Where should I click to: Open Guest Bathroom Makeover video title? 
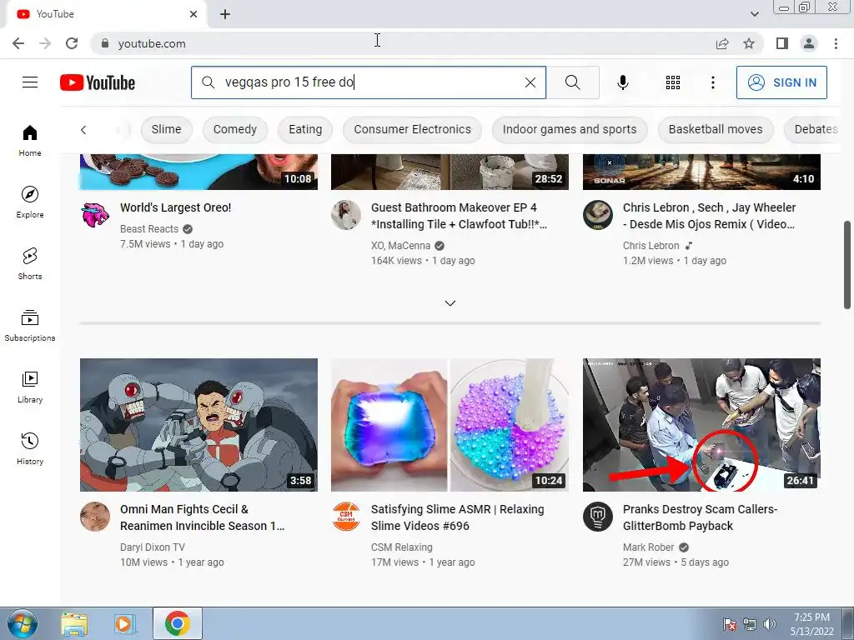click(459, 216)
